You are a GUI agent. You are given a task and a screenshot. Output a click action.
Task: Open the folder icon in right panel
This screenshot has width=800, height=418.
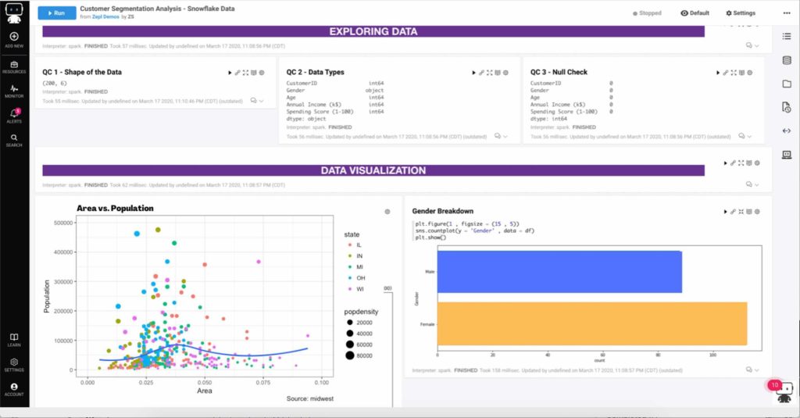click(x=787, y=84)
